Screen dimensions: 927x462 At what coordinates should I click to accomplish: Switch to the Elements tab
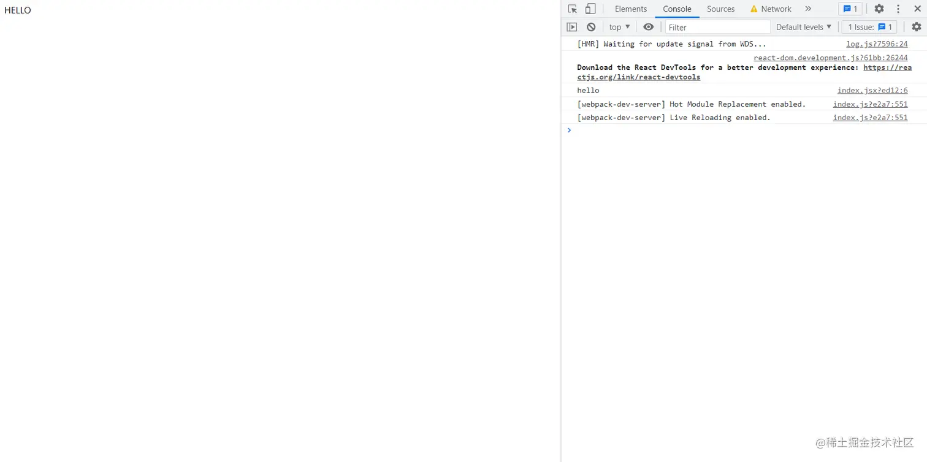pyautogui.click(x=631, y=9)
